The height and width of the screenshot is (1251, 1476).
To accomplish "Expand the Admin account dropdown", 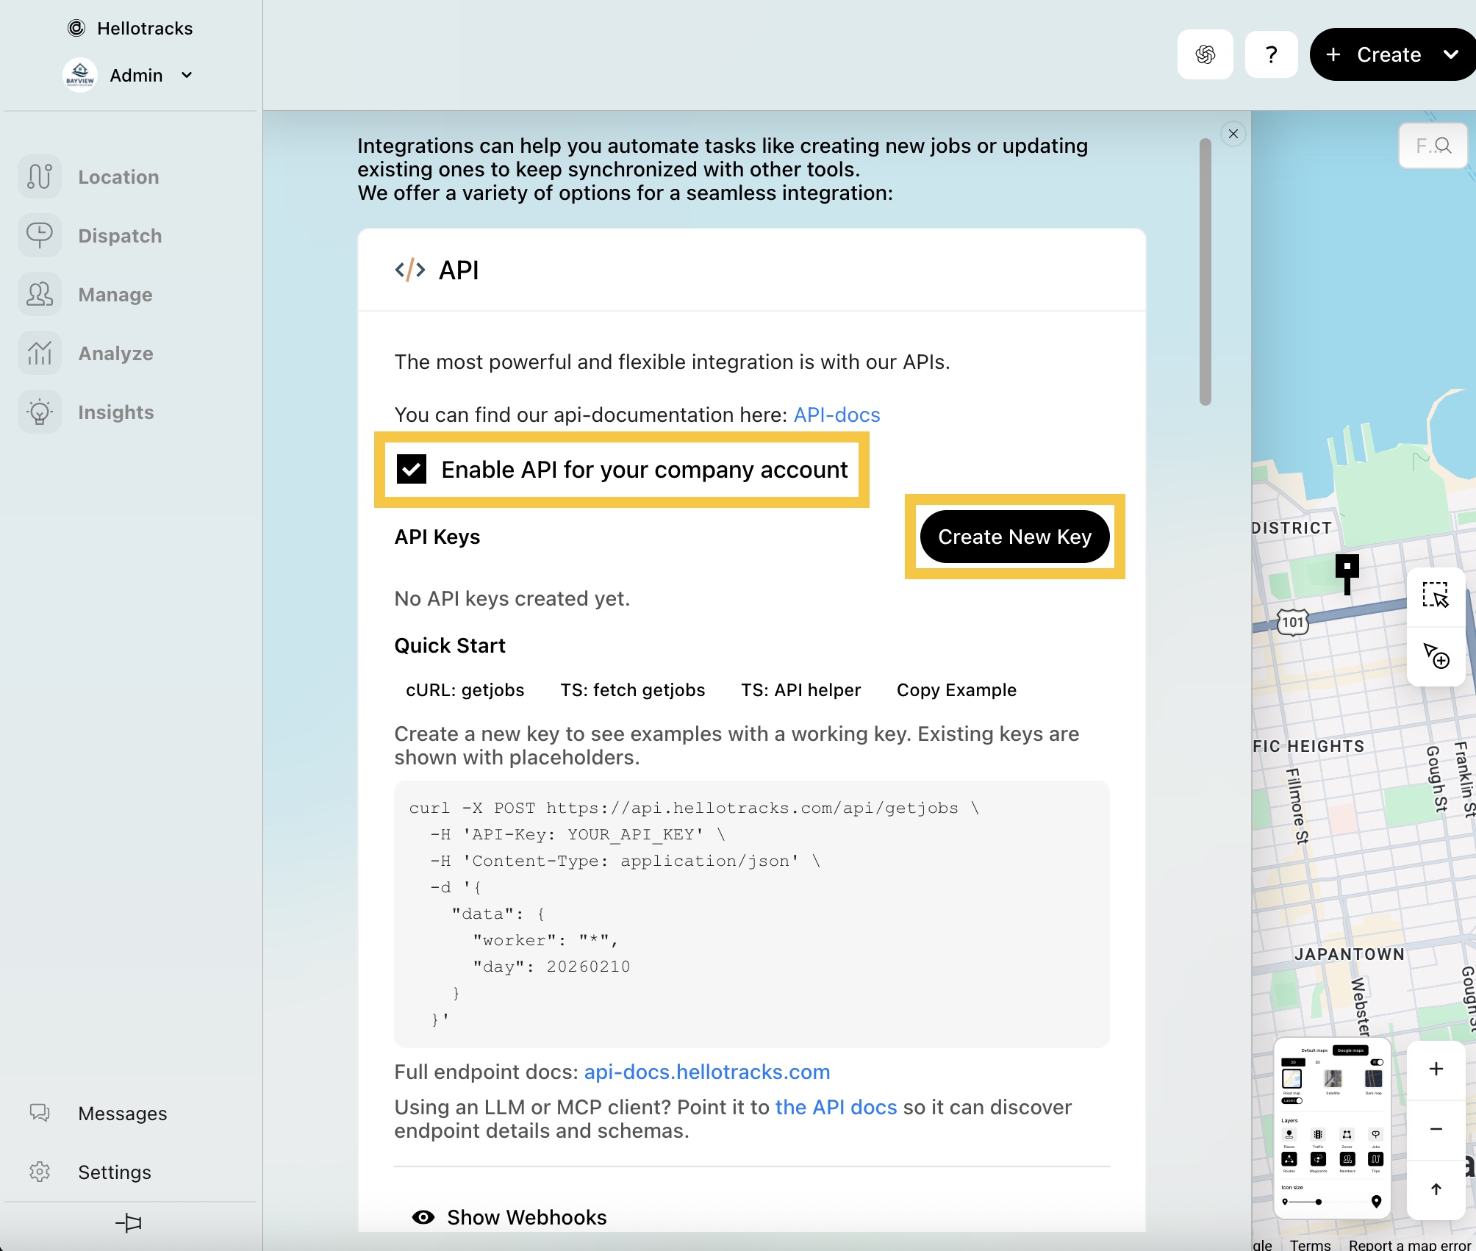I will click(x=187, y=75).
